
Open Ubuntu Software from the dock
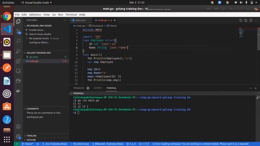pos(7,107)
